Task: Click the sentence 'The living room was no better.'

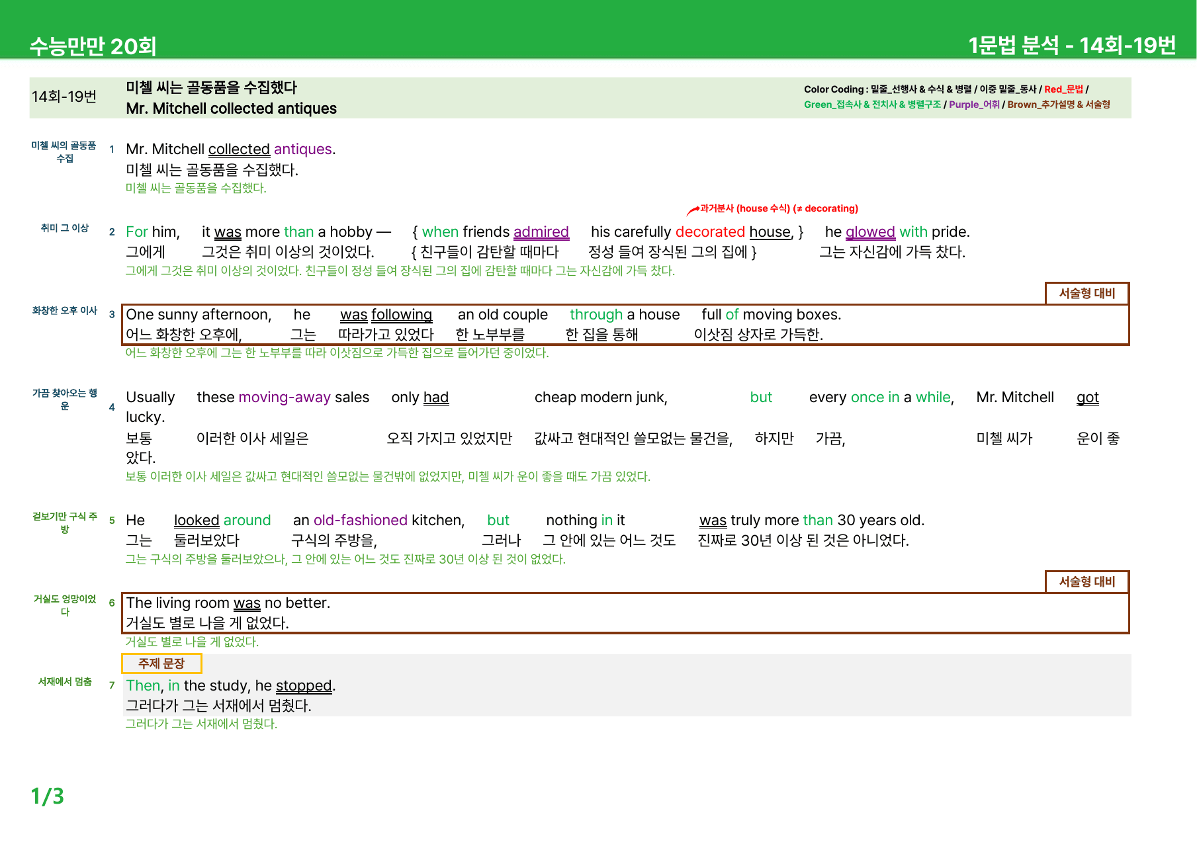Action: click(x=228, y=603)
